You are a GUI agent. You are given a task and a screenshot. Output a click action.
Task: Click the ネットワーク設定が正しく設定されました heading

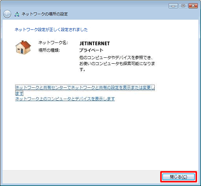[x=51, y=29]
